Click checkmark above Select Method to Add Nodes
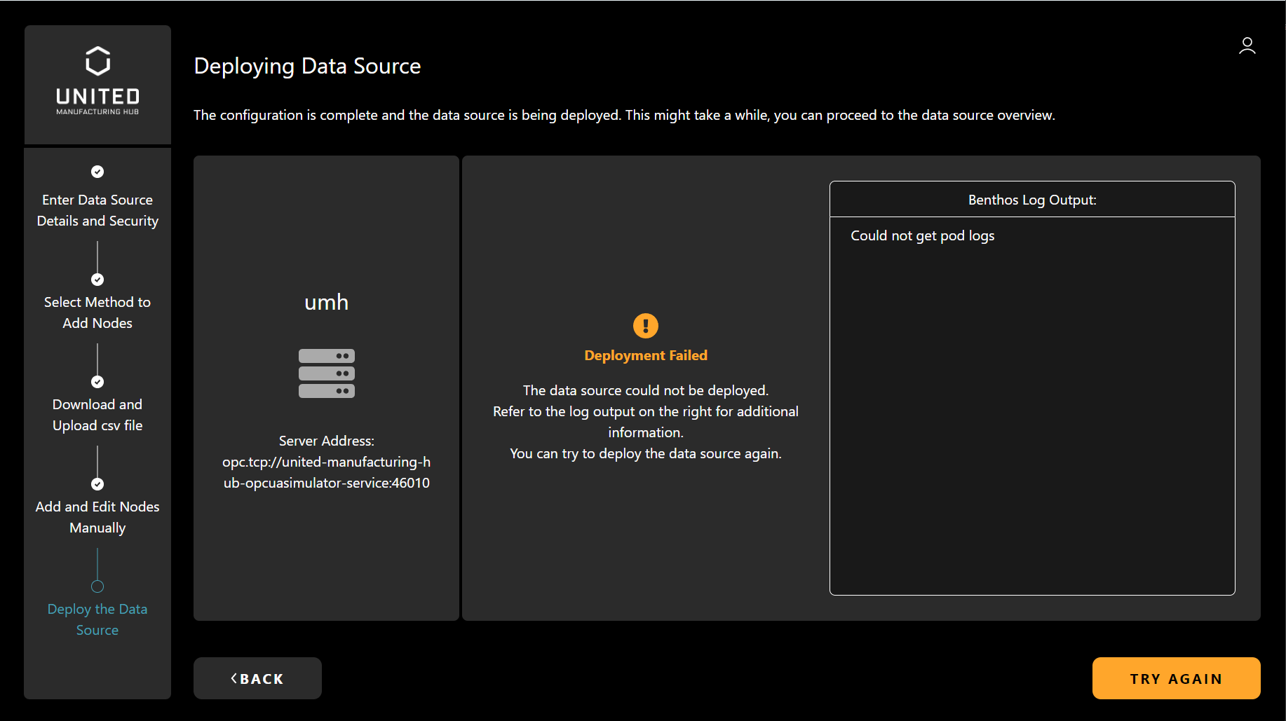Screen dimensions: 1286x721 (97, 280)
